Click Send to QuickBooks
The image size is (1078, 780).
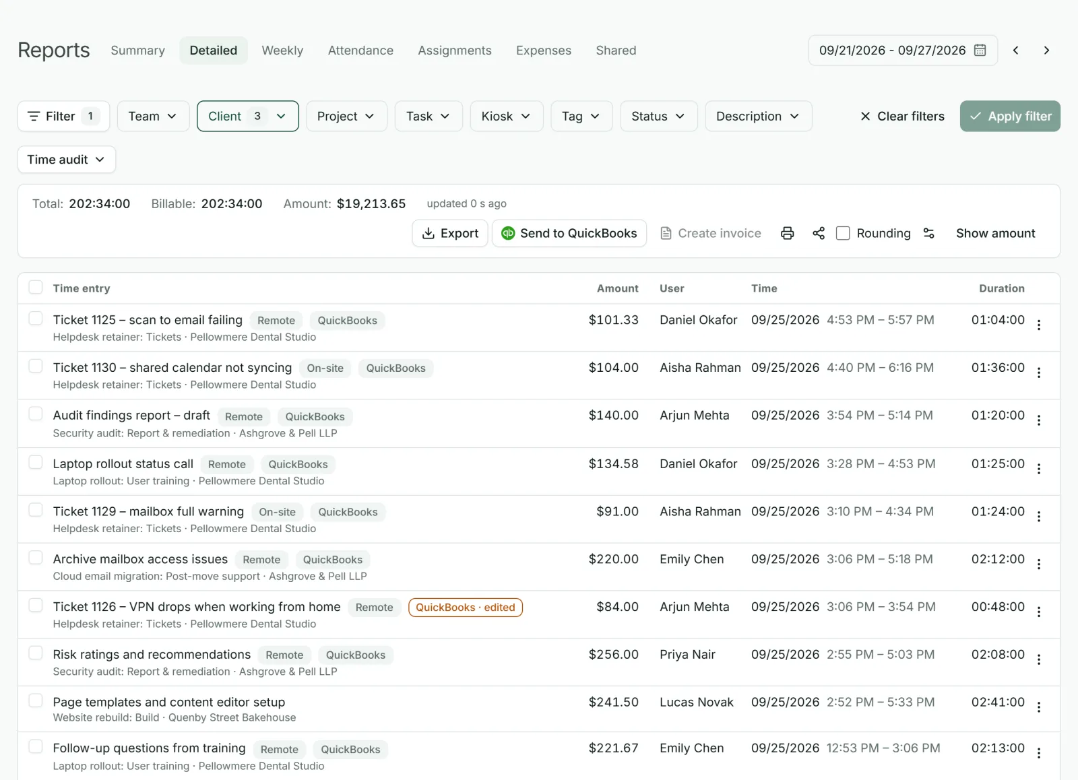point(569,233)
